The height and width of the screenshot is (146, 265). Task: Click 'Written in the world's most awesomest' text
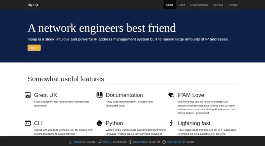tap(135, 132)
